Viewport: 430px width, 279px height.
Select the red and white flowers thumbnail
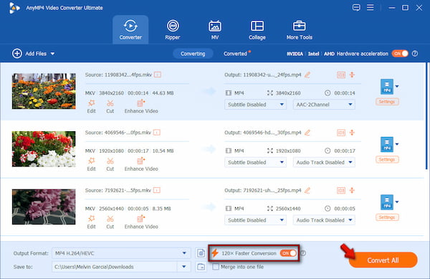pos(44,149)
